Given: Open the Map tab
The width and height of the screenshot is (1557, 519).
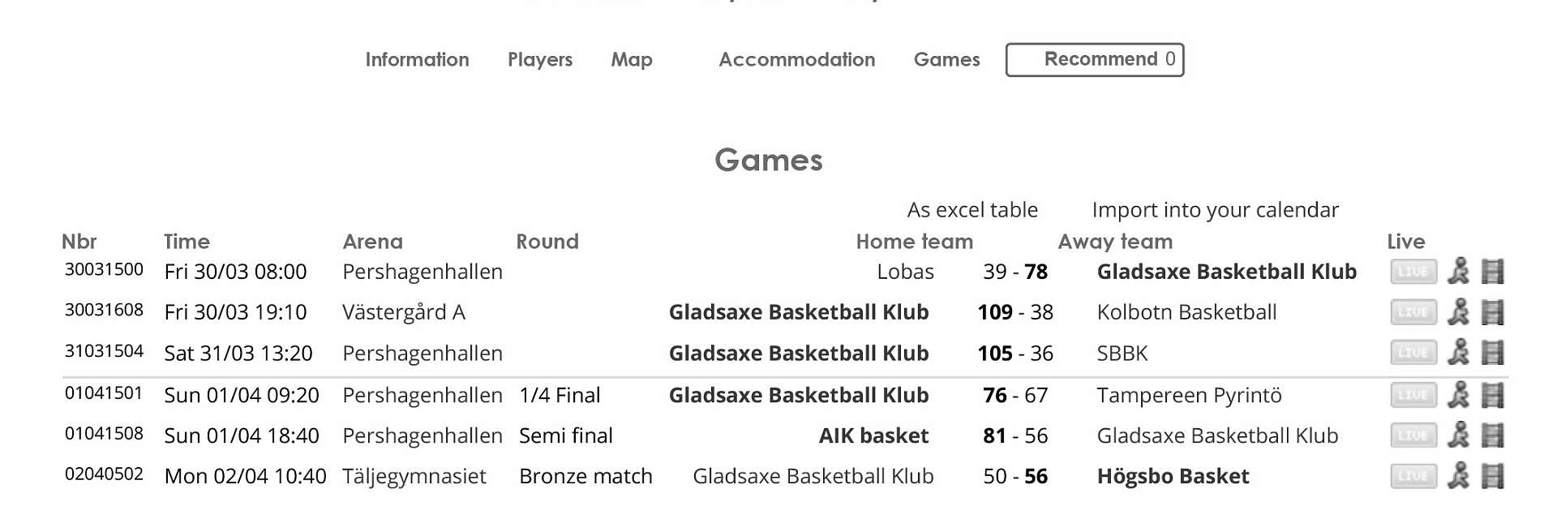Looking at the screenshot, I should point(632,59).
